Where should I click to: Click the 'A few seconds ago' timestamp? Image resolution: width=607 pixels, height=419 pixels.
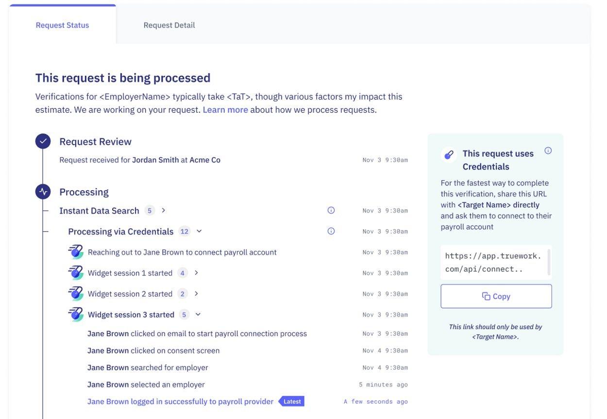point(376,402)
